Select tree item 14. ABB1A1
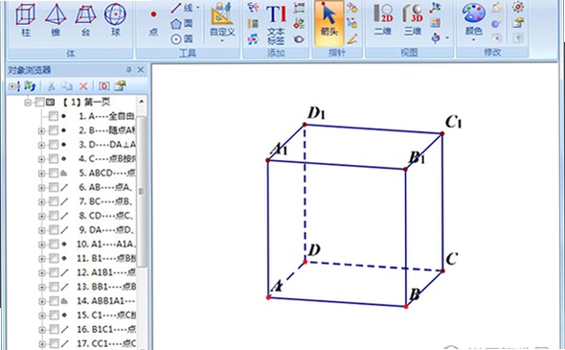Screen dimensions: 565x350 tap(106, 301)
